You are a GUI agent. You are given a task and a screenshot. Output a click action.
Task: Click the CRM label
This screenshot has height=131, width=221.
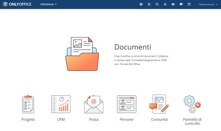coord(61,119)
